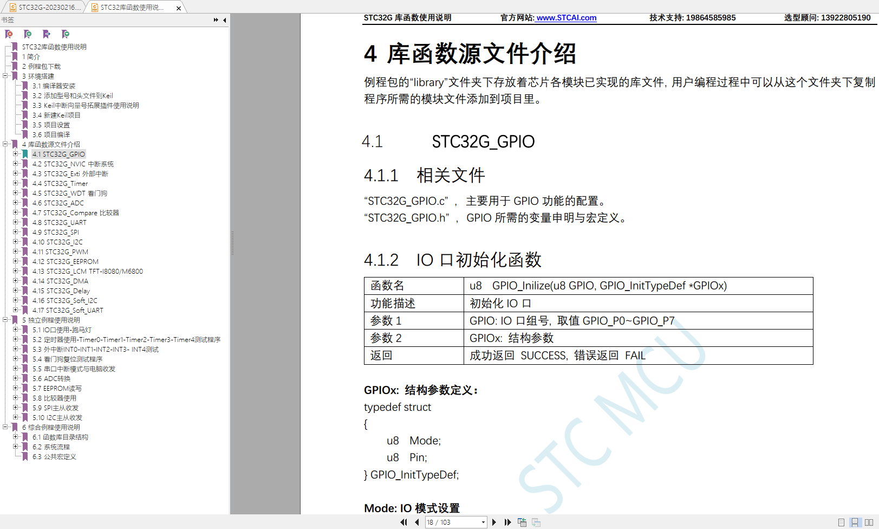
Task: Click the go to next view icon
Action: (536, 522)
